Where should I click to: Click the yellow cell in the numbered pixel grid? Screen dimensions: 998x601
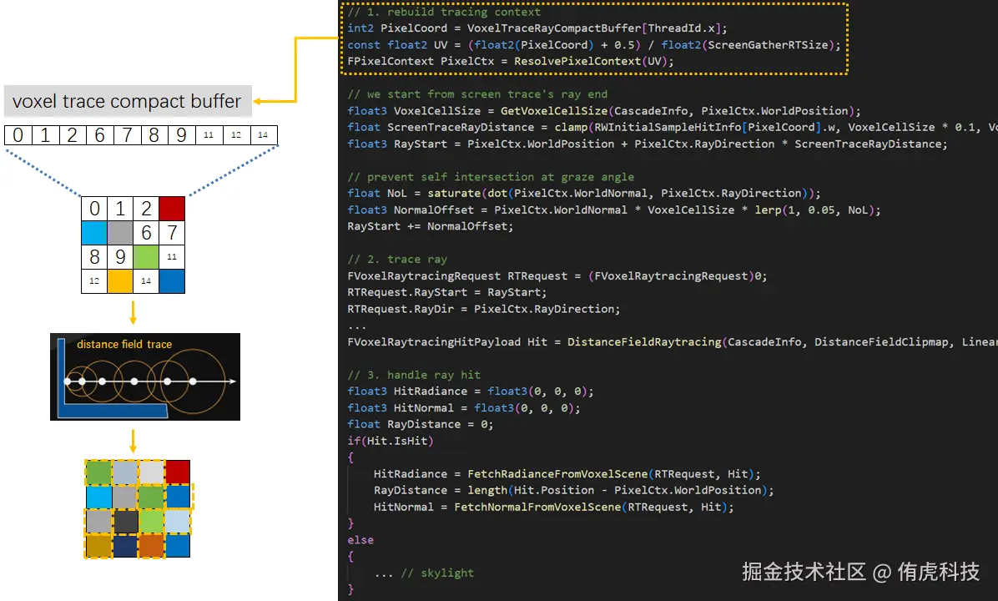point(120,280)
